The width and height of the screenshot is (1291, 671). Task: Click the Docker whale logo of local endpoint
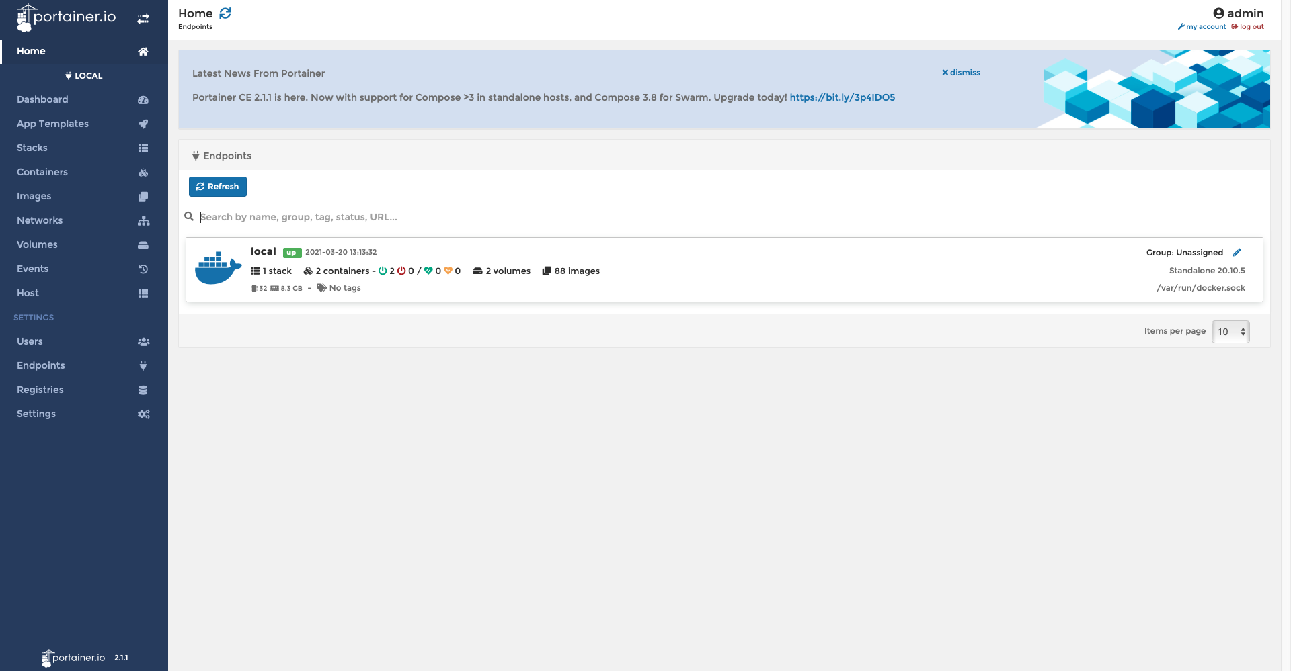pyautogui.click(x=218, y=268)
